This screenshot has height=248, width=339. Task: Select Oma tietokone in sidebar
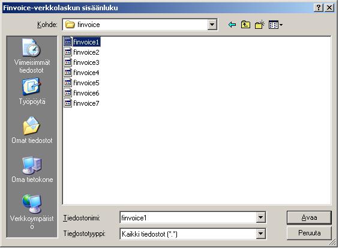pos(32,170)
